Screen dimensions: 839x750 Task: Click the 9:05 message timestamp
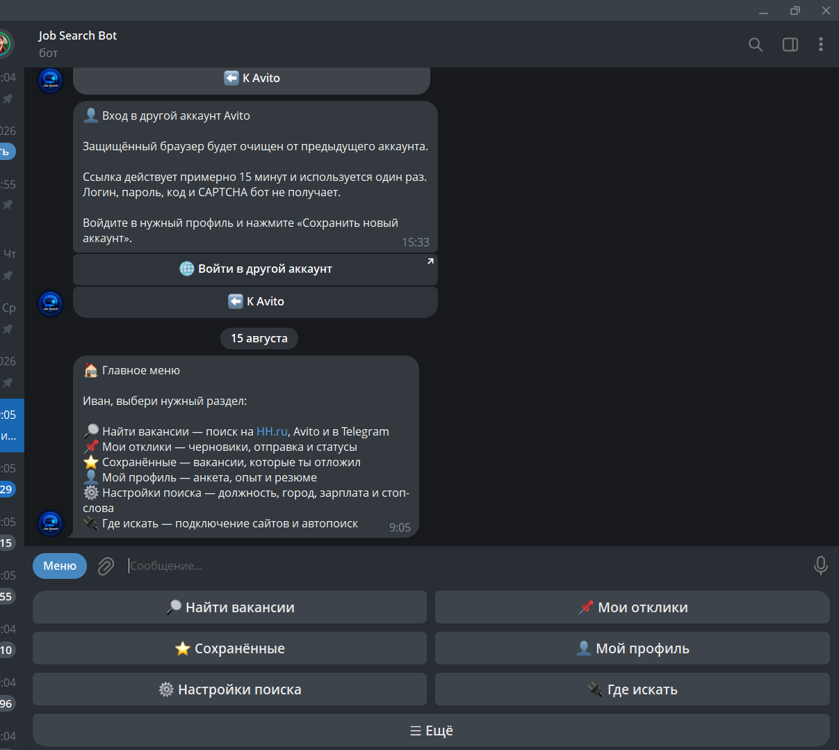tap(400, 527)
